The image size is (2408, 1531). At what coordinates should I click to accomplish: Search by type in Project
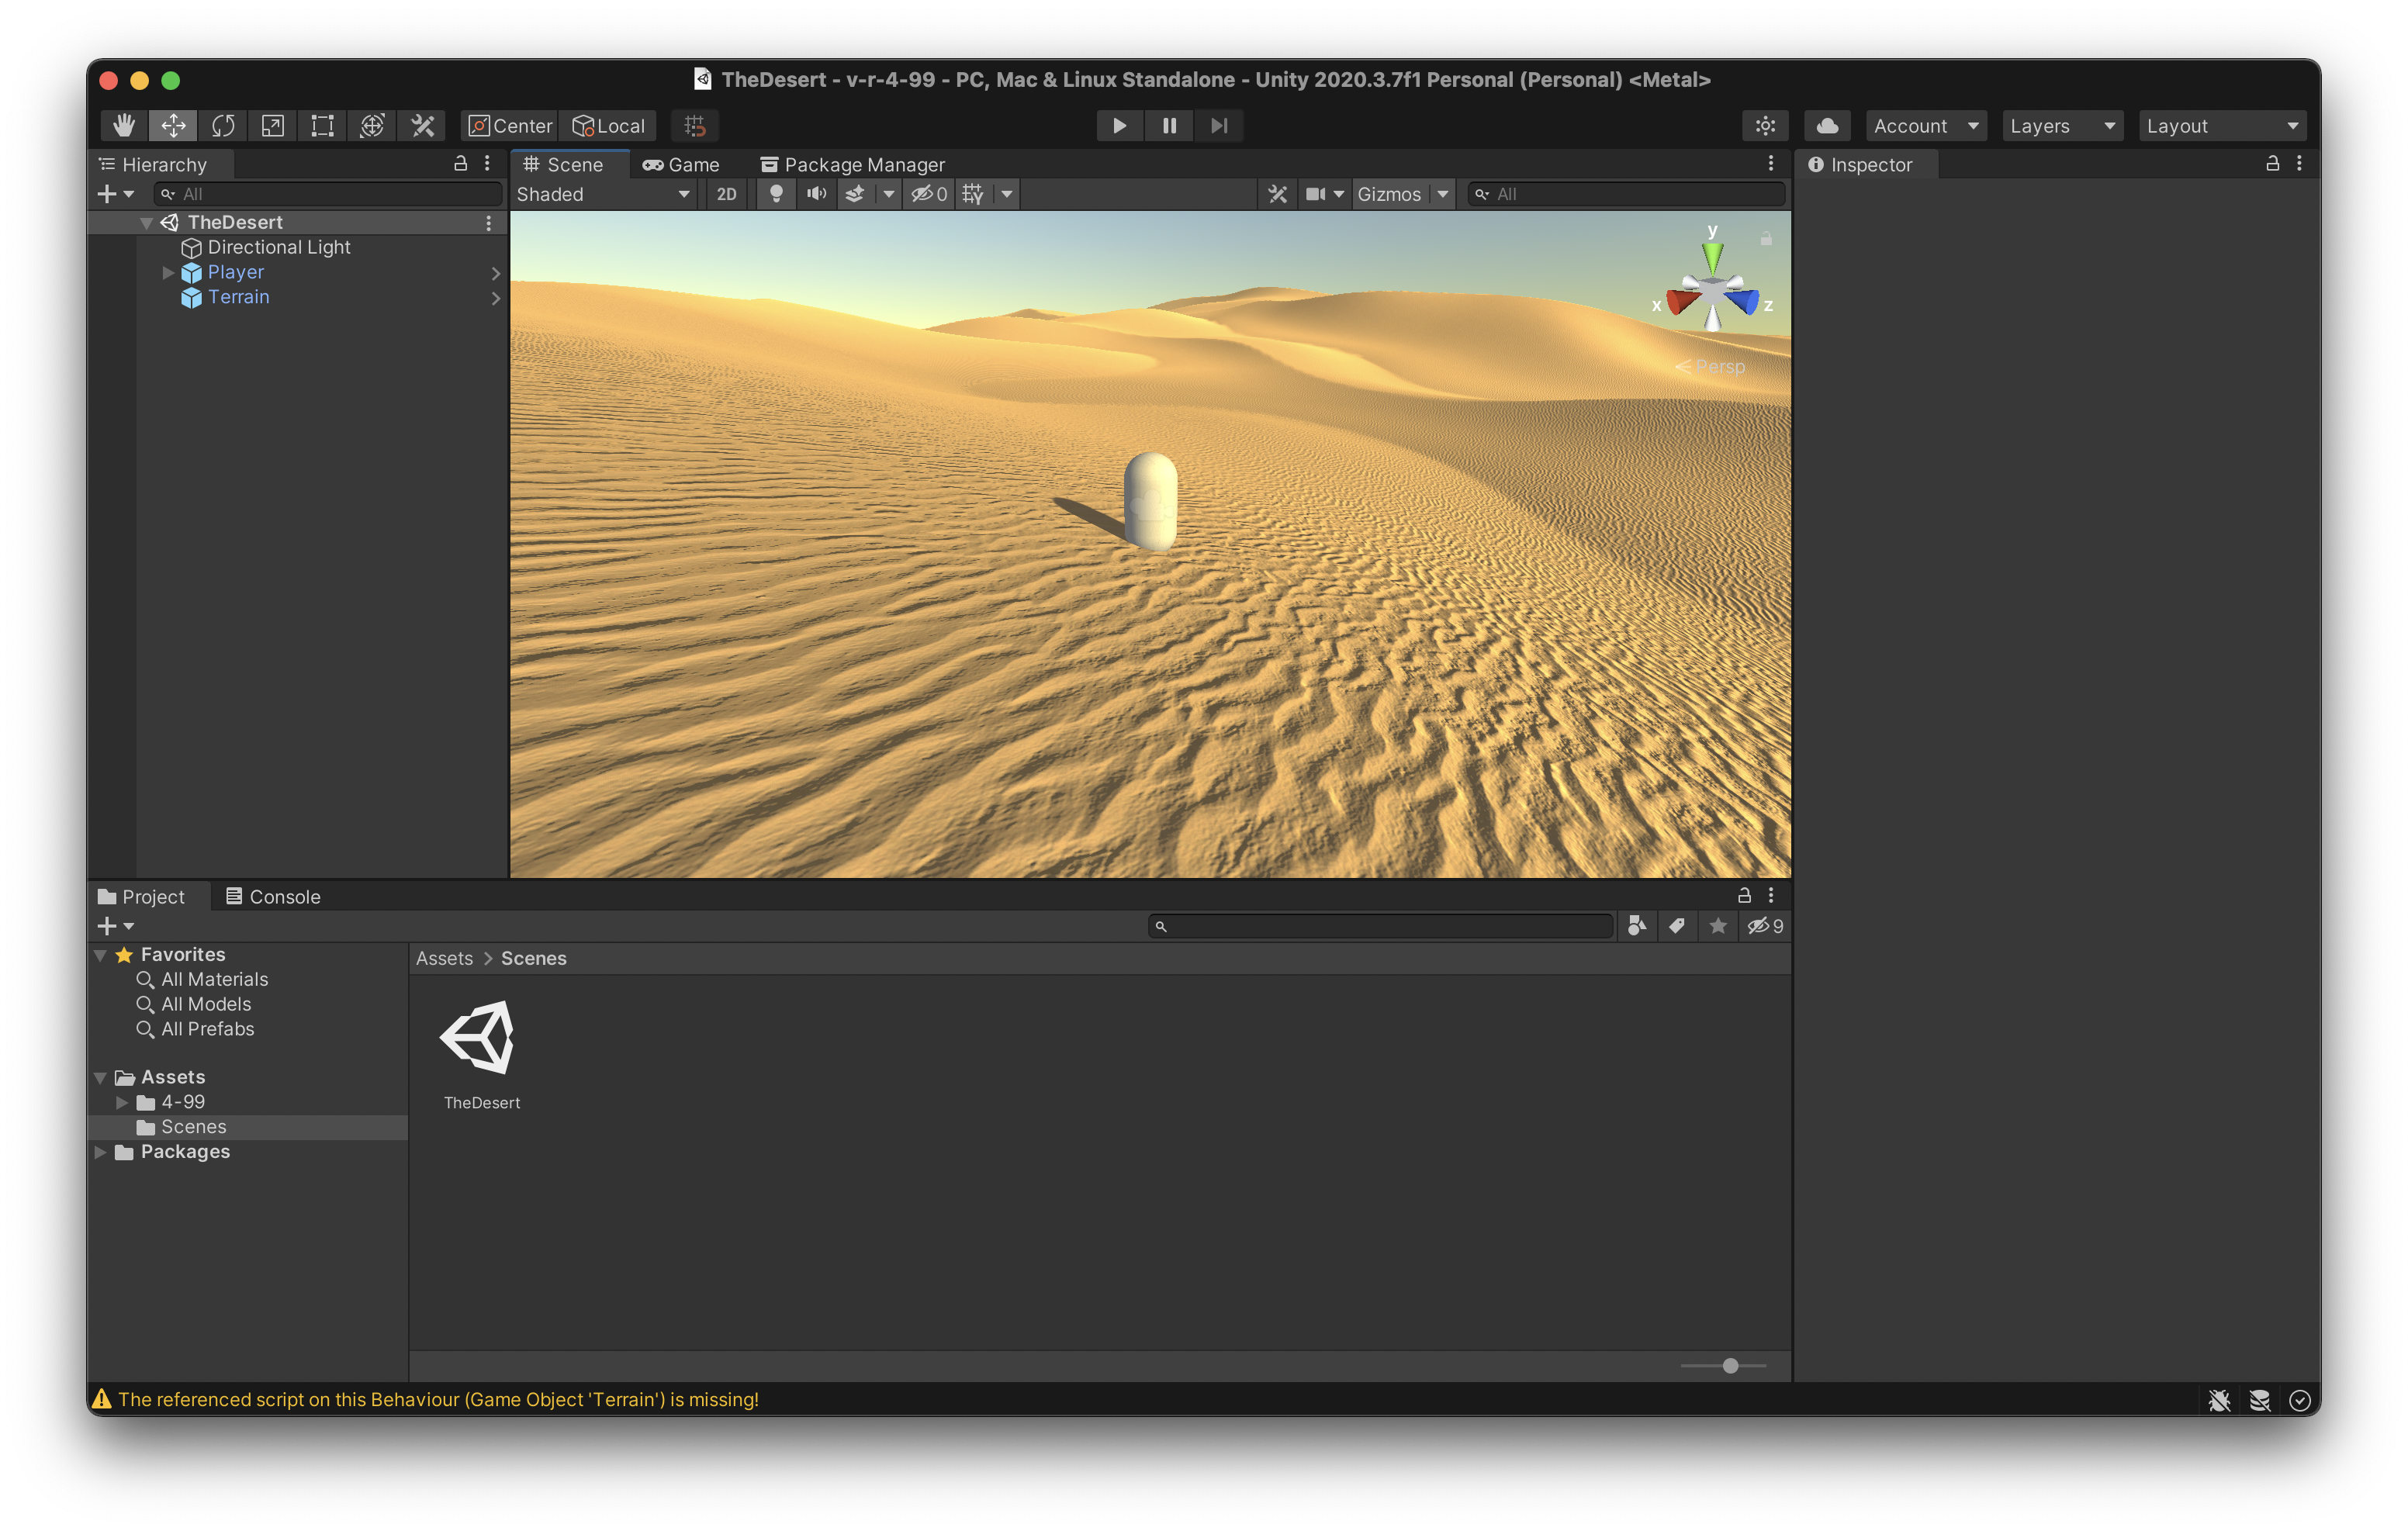point(1637,926)
